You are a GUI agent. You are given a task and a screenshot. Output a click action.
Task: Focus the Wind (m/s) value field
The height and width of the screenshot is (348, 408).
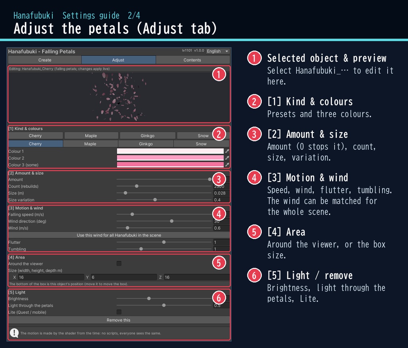tap(221, 228)
